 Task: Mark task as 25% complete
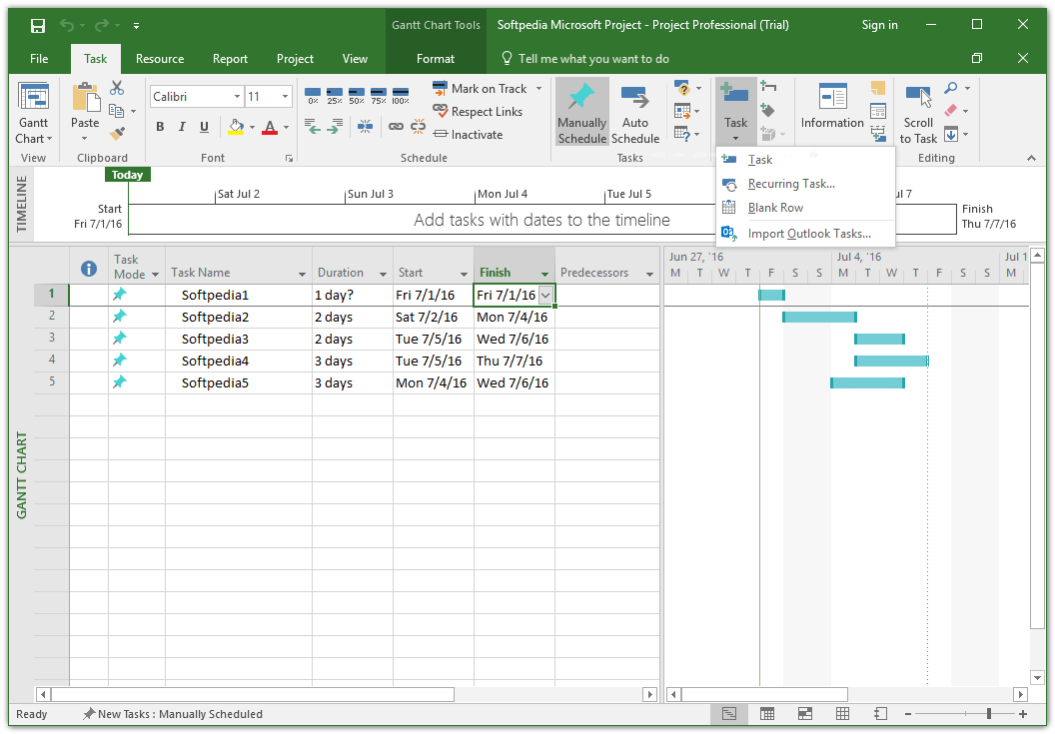point(335,96)
